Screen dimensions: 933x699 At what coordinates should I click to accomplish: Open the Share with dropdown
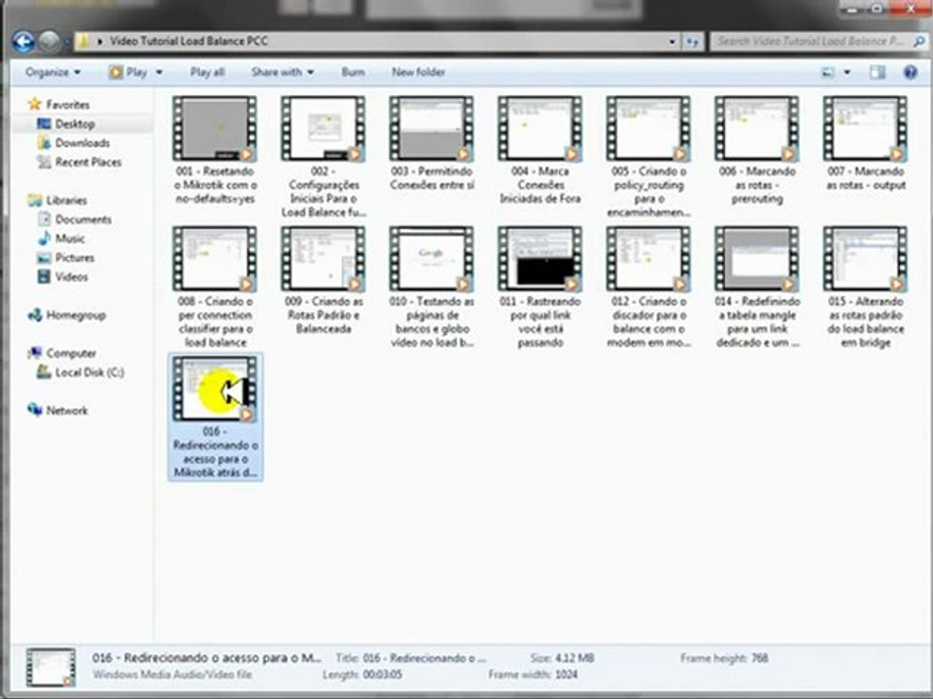282,73
